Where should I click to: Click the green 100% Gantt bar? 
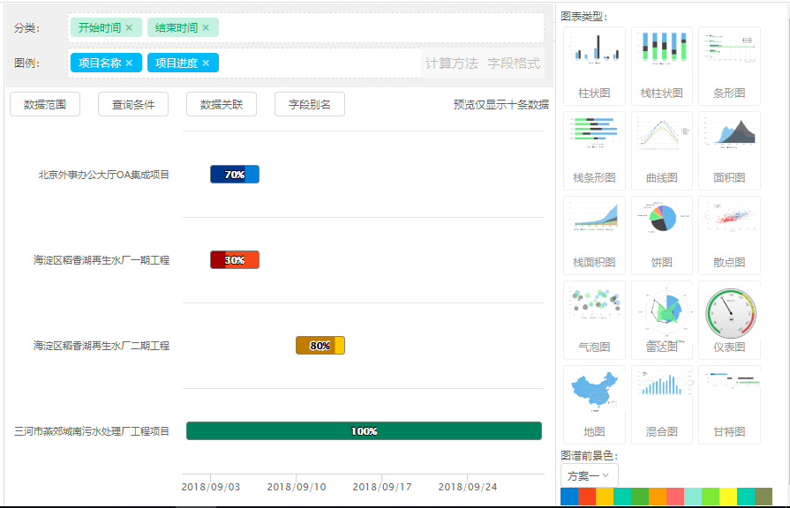click(x=364, y=431)
